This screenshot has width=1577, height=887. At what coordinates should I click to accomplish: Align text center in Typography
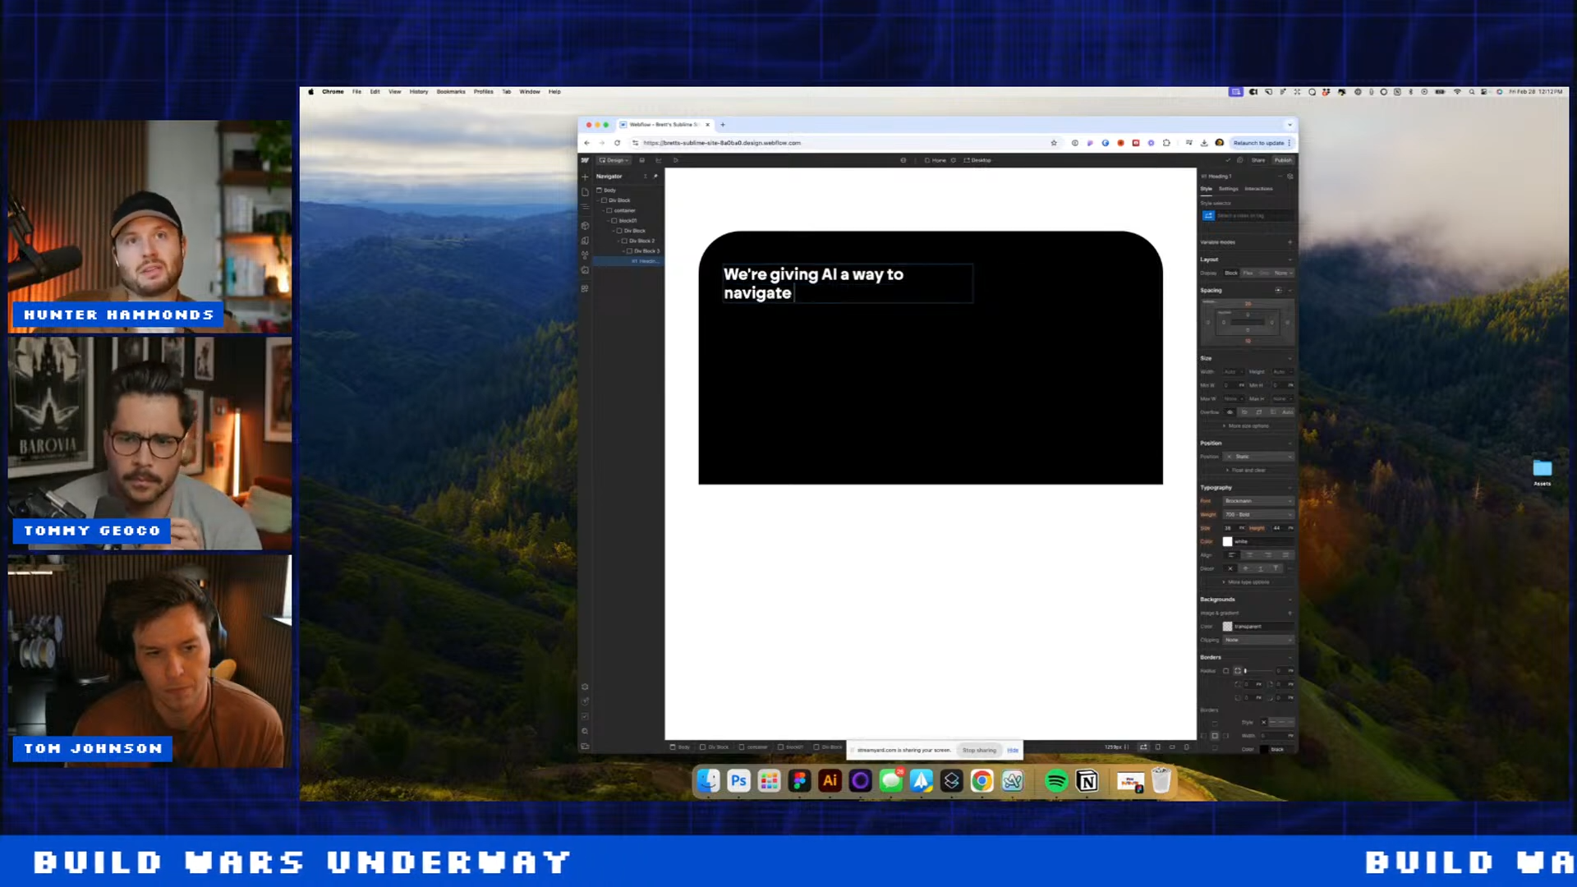[x=1250, y=555]
